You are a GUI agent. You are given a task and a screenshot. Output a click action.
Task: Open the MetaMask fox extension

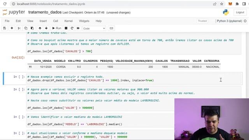pyautogui.click(x=230, y=4)
